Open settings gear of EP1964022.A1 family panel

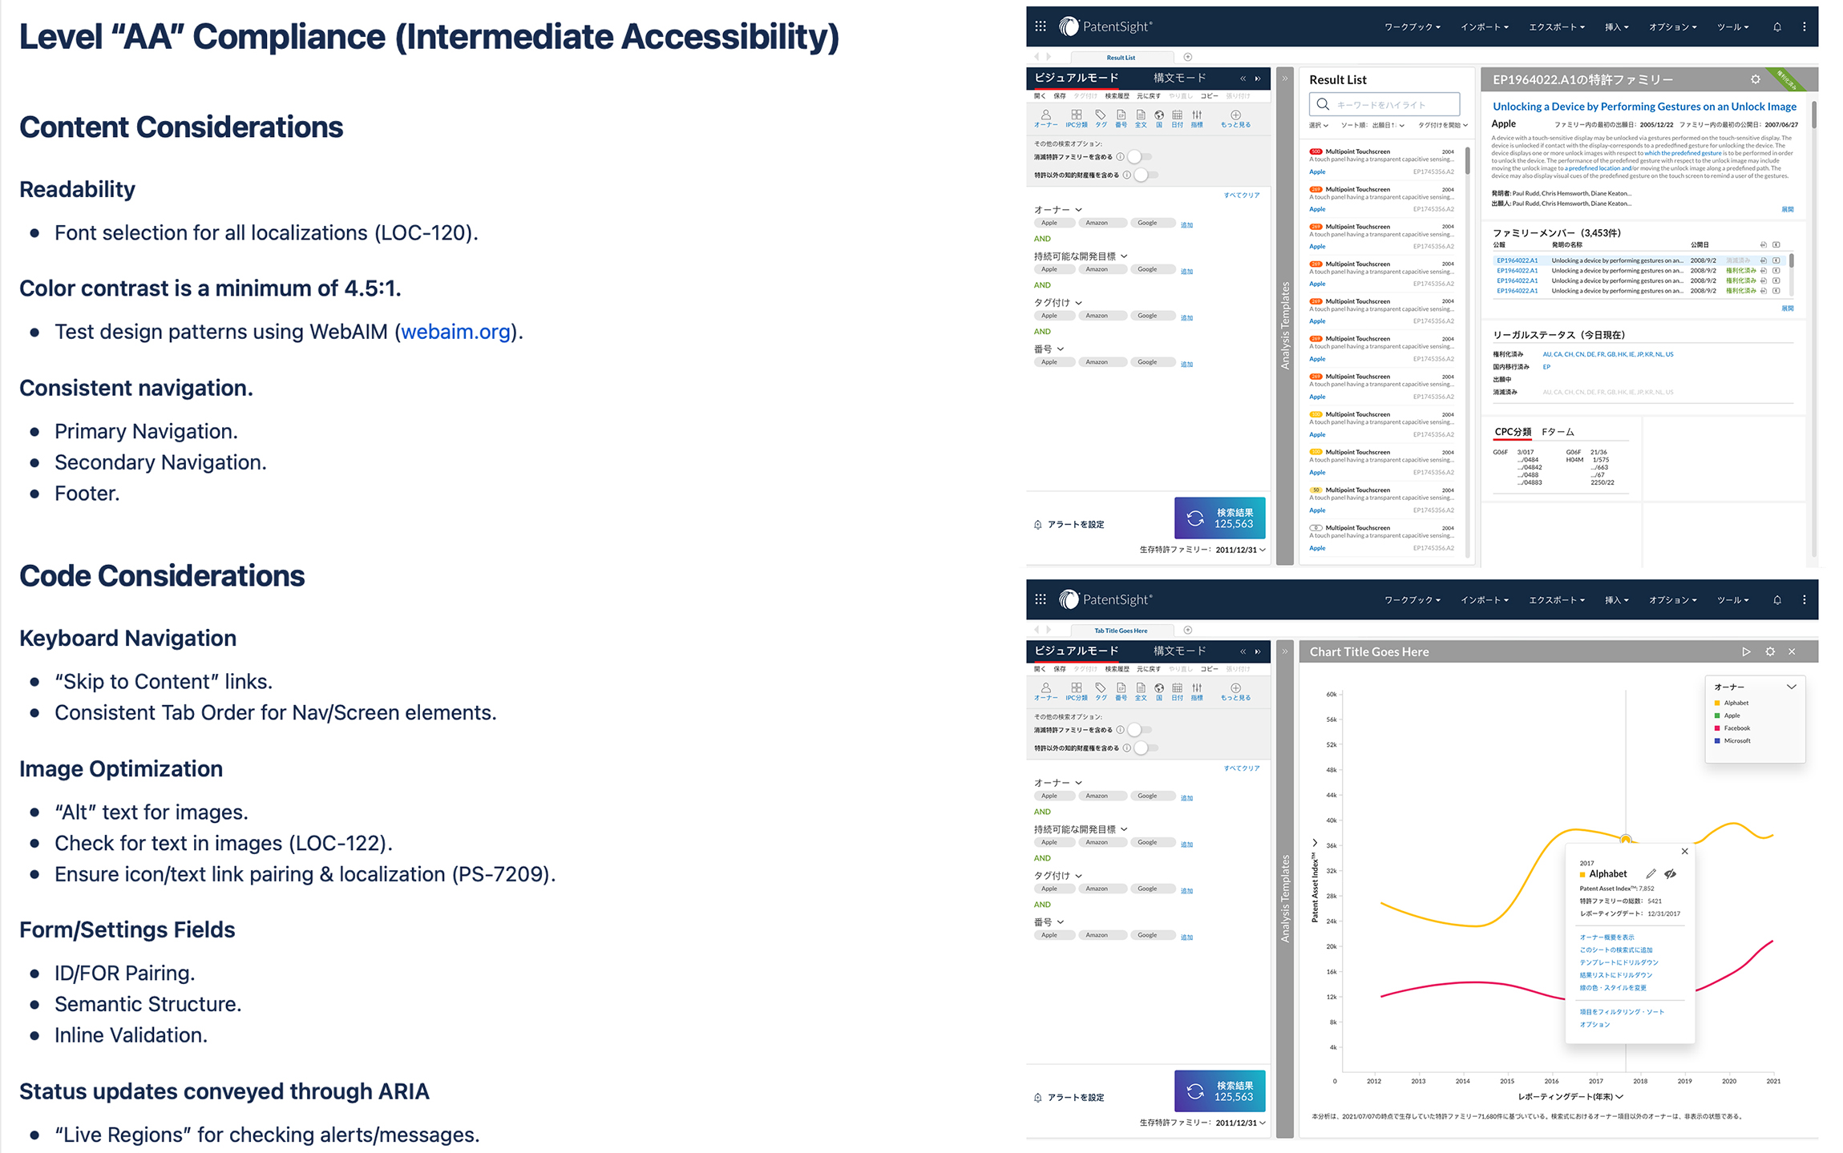pyautogui.click(x=1756, y=79)
